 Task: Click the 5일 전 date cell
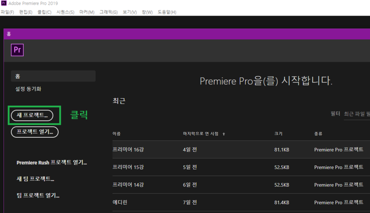[190, 167]
